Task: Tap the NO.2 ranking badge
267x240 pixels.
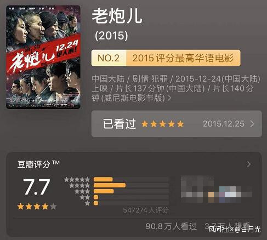Action: point(109,58)
